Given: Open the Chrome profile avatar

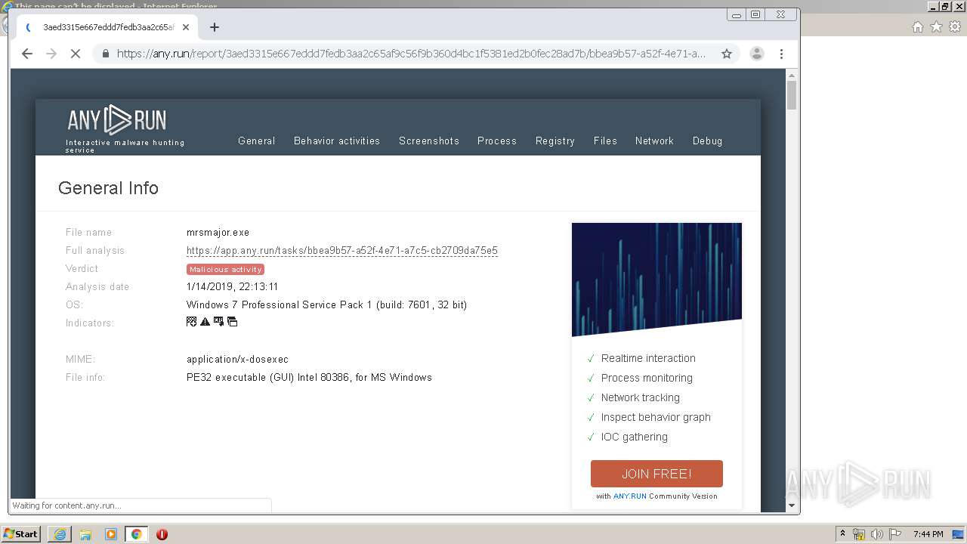Looking at the screenshot, I should [756, 54].
